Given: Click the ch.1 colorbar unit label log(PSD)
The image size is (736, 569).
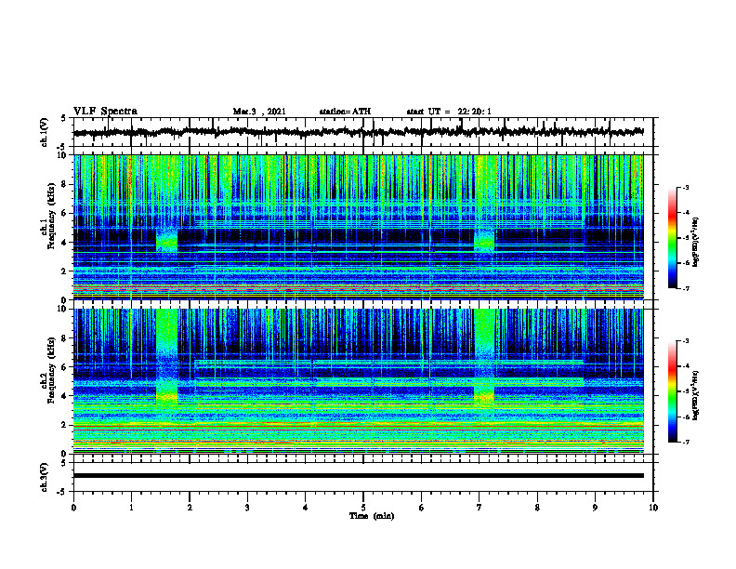Looking at the screenshot, I should pyautogui.click(x=696, y=243).
